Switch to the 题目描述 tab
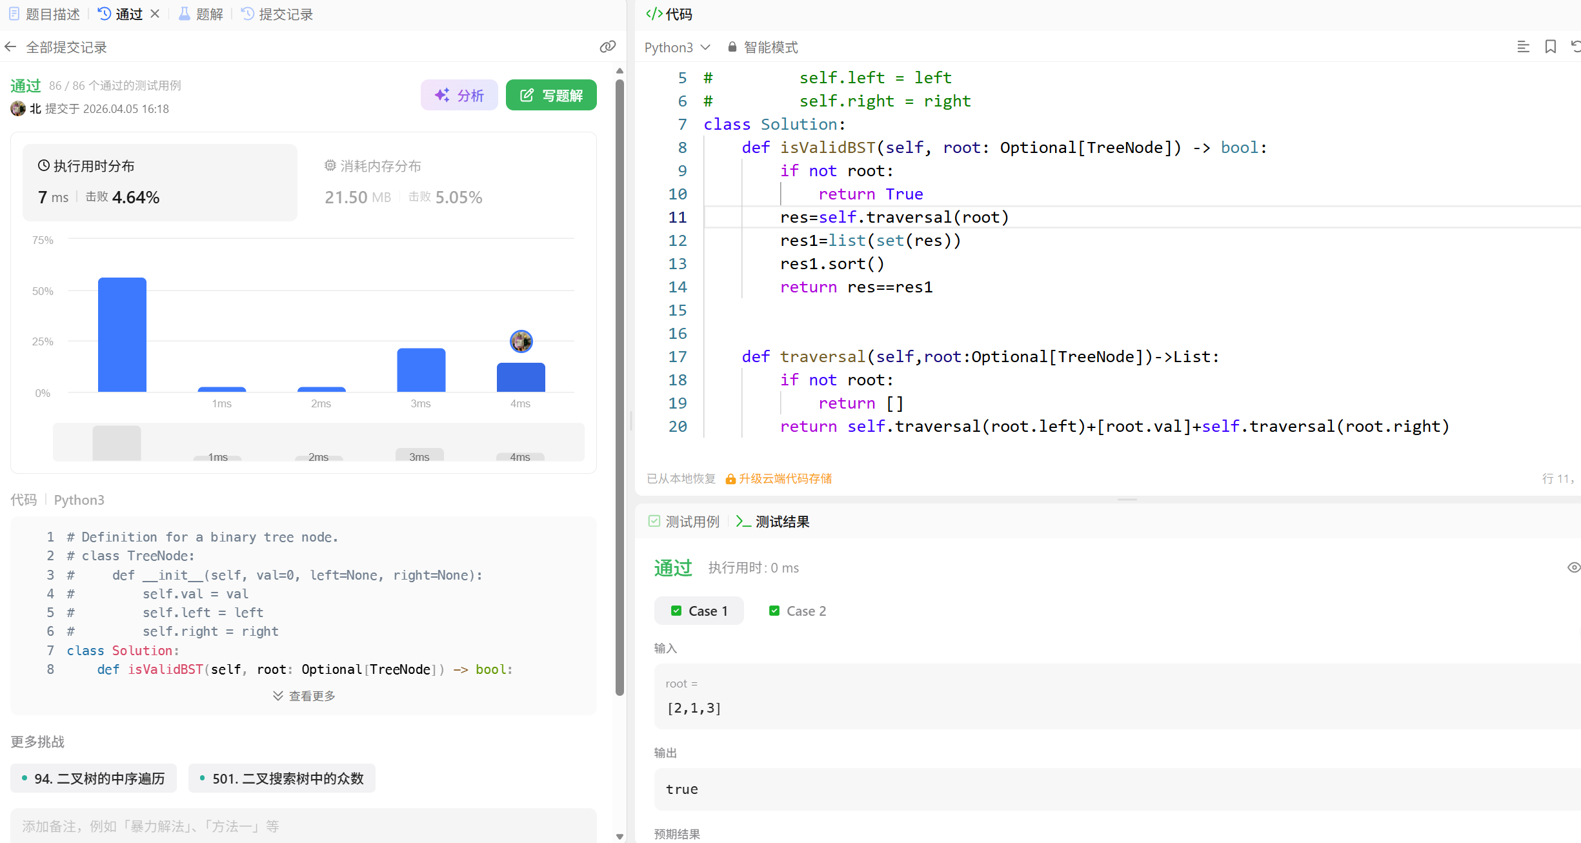Screen dimensions: 1581x843 pyautogui.click(x=45, y=14)
